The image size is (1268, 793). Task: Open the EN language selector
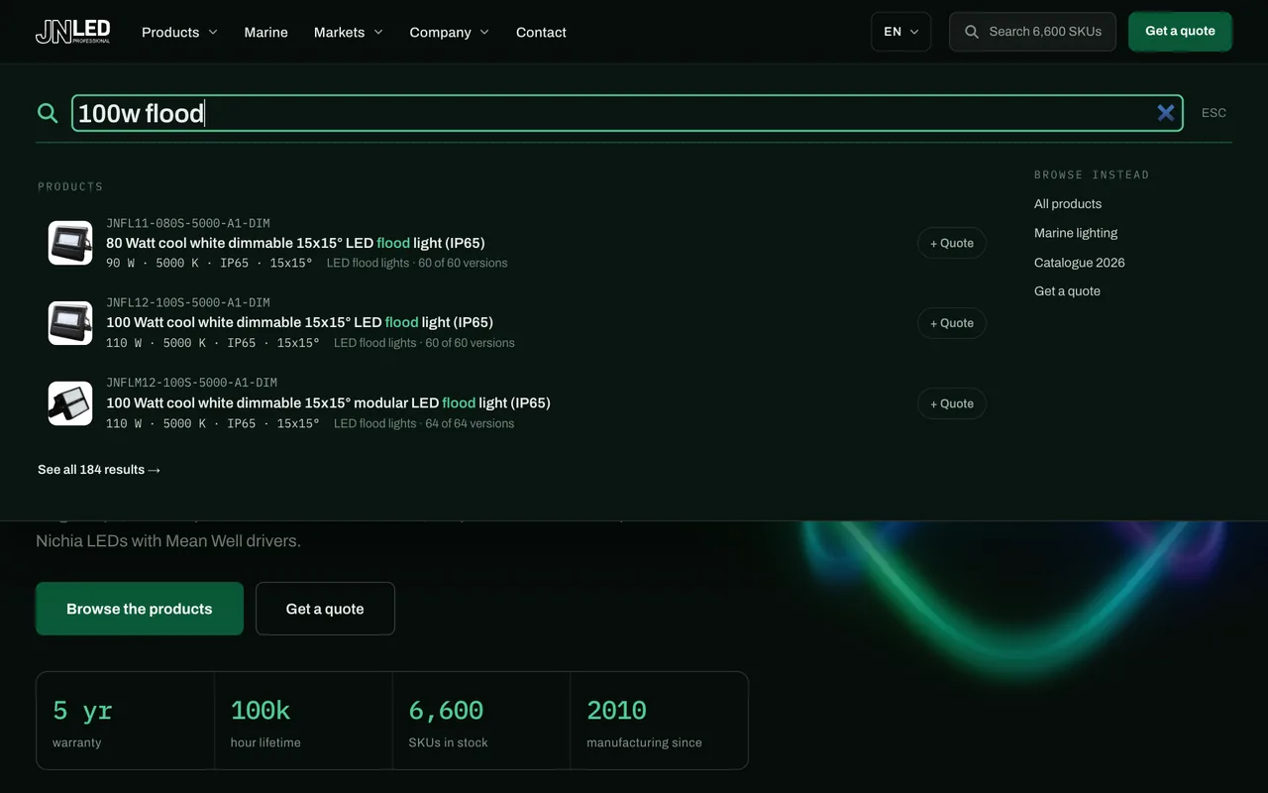900,32
